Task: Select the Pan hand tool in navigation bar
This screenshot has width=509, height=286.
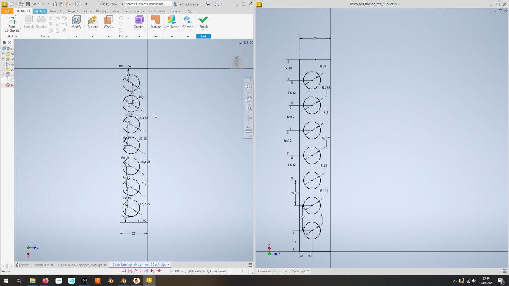Action: tap(249, 98)
